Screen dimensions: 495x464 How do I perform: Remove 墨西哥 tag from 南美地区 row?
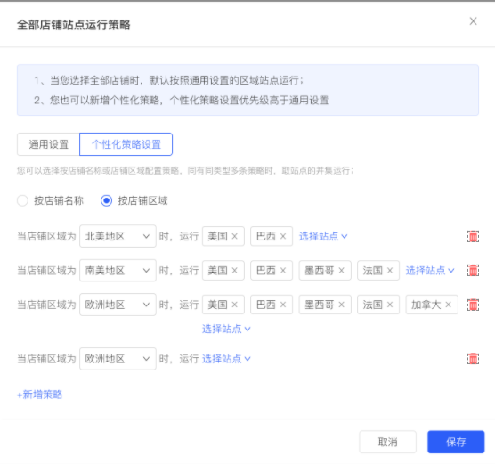point(341,270)
